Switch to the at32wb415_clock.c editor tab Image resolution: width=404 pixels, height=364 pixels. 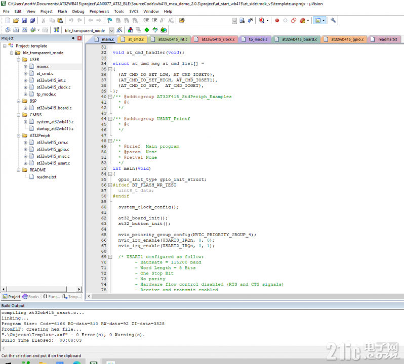coord(215,39)
